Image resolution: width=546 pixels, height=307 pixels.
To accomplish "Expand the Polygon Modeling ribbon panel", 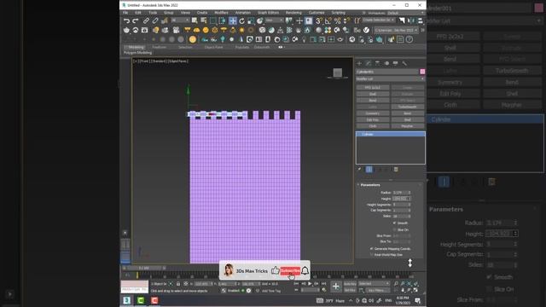I will click(138, 53).
